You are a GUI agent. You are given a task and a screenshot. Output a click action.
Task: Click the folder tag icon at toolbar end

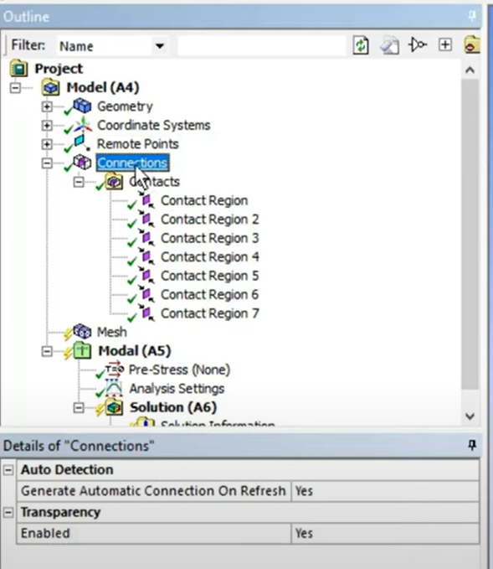472,45
